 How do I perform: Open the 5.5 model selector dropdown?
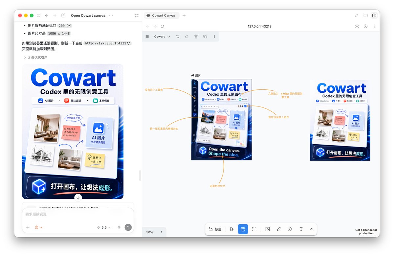coord(104,227)
